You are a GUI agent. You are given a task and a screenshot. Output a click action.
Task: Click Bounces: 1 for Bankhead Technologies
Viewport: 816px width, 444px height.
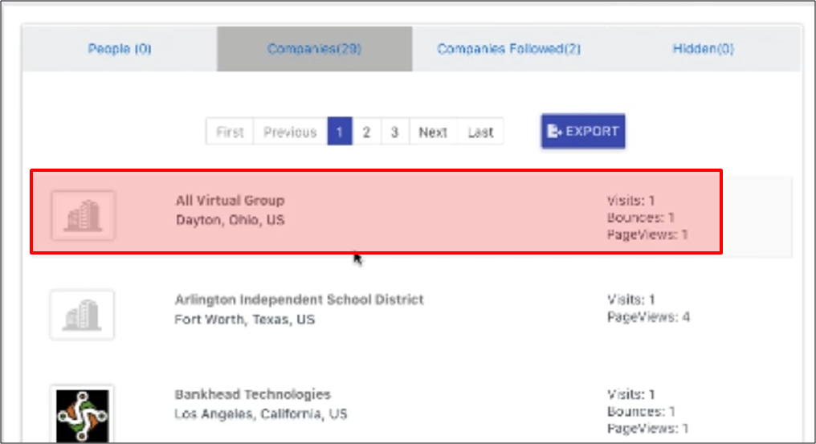[x=641, y=411]
